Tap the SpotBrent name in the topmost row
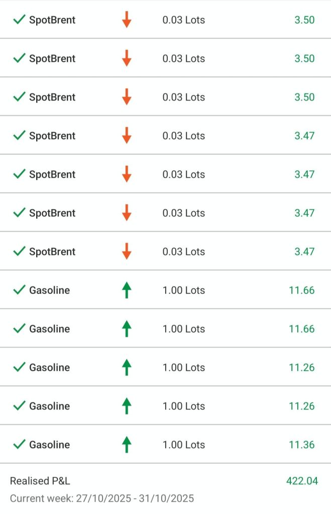This screenshot has height=514, width=331. pos(52,20)
